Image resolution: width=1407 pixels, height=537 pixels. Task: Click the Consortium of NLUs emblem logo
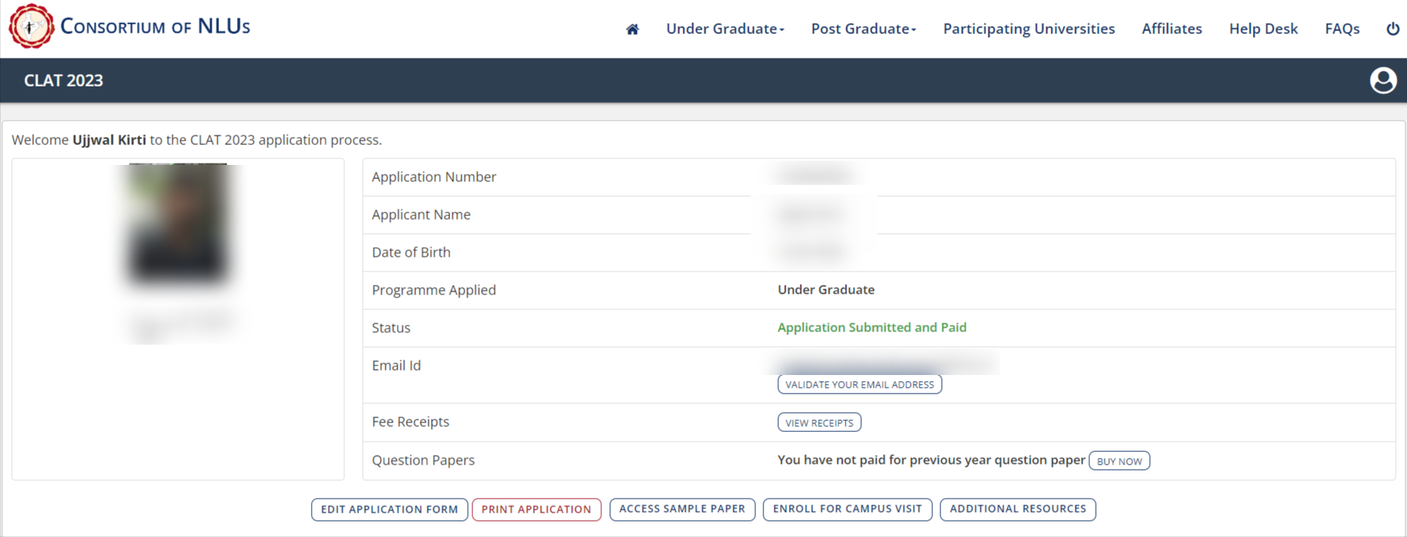[31, 27]
